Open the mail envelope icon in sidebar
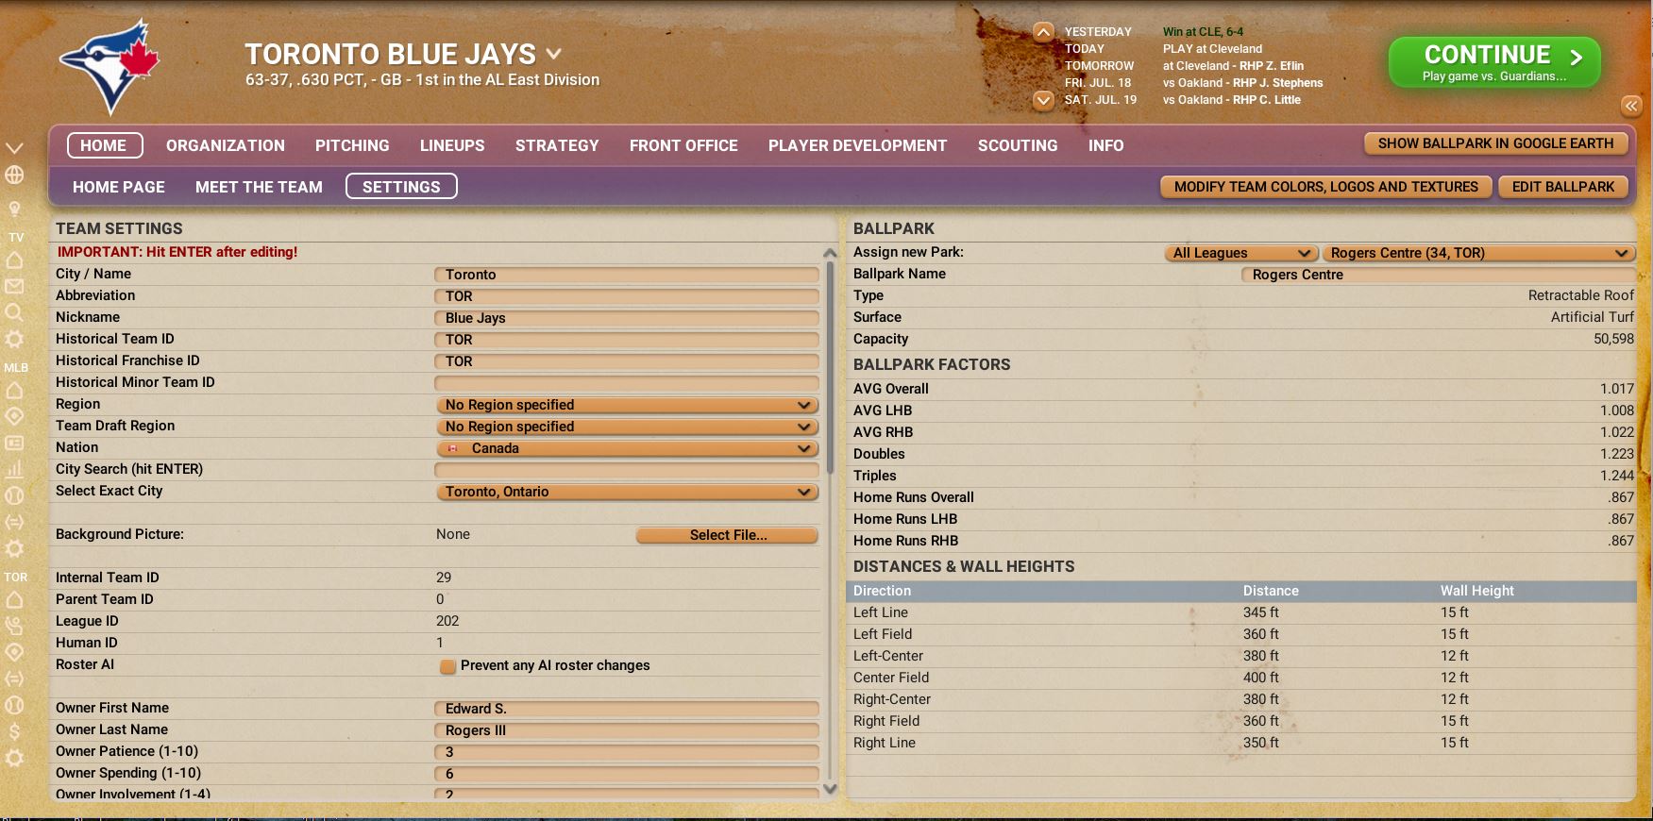 tap(14, 286)
